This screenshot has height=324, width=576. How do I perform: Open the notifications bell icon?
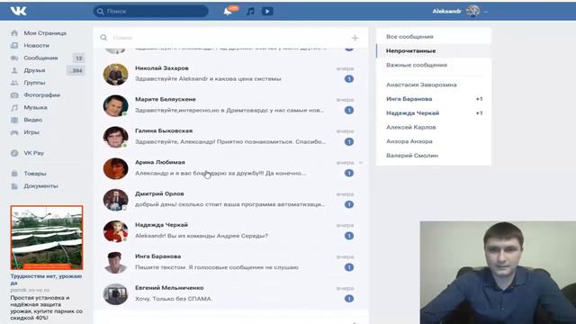pos(228,12)
